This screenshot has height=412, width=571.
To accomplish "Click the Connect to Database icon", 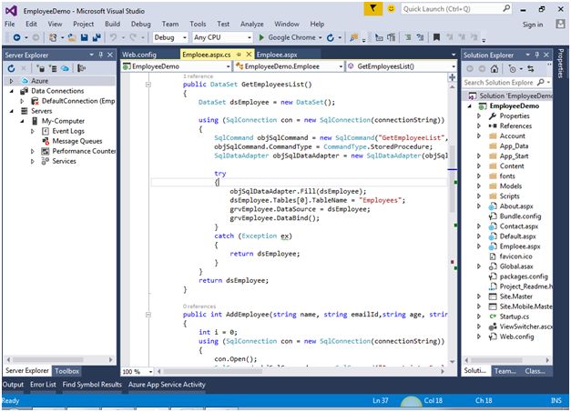I will coord(39,68).
